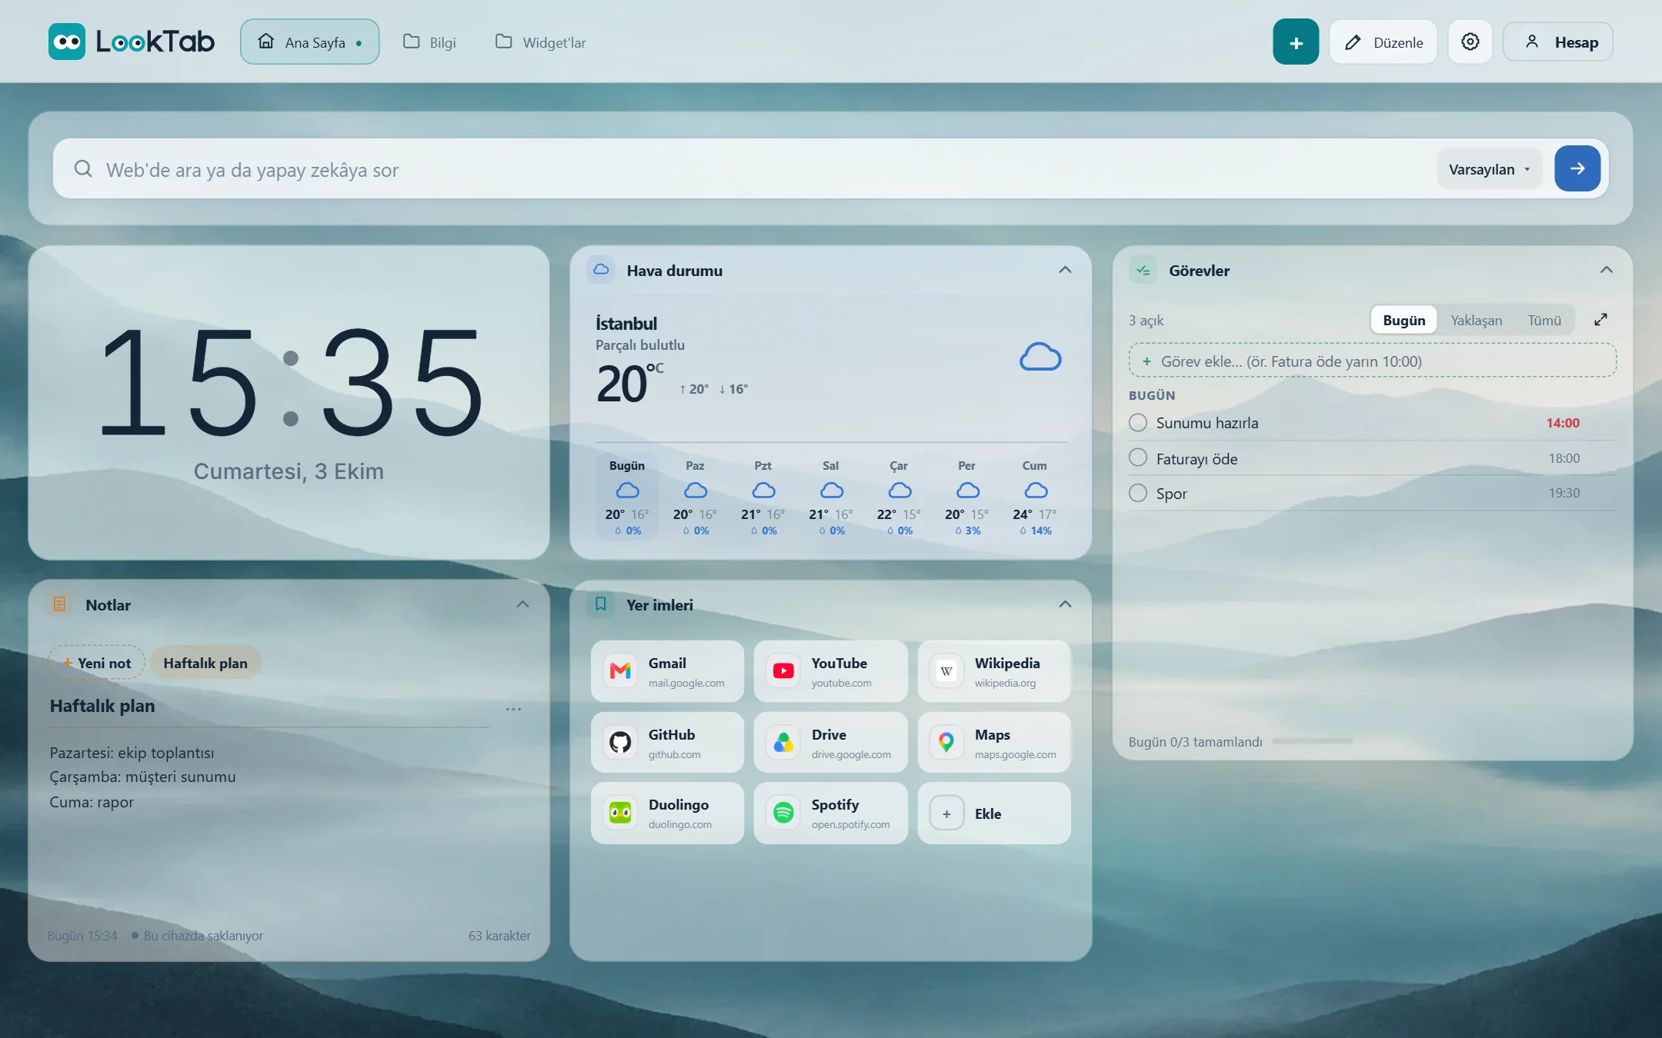Open the GitHub bookmark

click(667, 742)
